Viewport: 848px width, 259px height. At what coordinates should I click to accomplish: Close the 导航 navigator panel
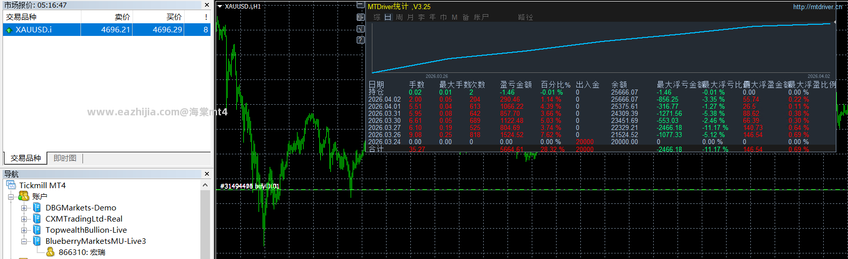(206, 174)
